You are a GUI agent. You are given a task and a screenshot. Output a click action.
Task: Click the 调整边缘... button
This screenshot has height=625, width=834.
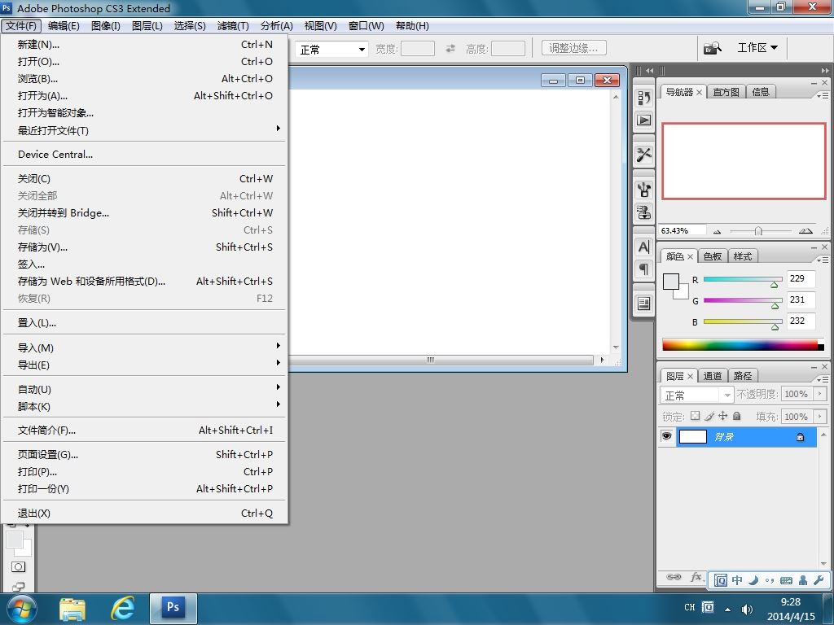[574, 48]
